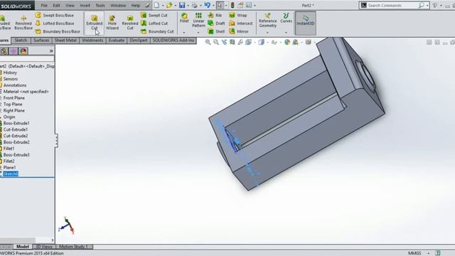Viewport: 455px width, 256px height.
Task: Click the Section View icon
Action: [232, 43]
